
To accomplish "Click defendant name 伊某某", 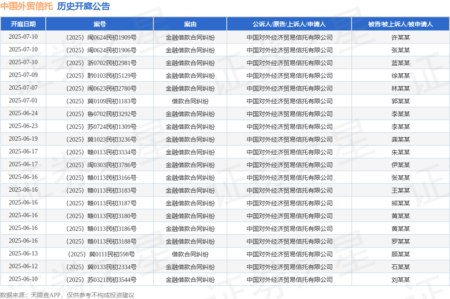I will (401, 165).
